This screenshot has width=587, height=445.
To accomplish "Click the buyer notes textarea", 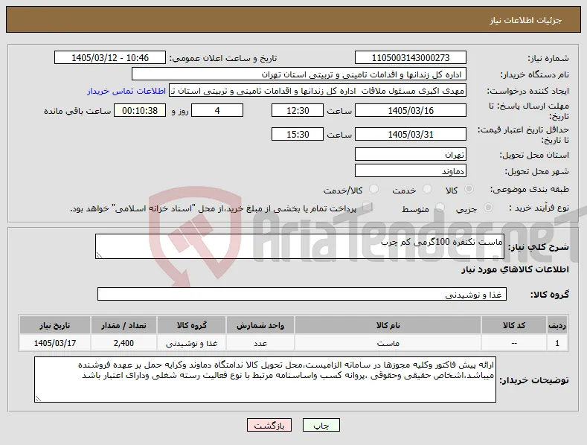I will pyautogui.click(x=265, y=380).
